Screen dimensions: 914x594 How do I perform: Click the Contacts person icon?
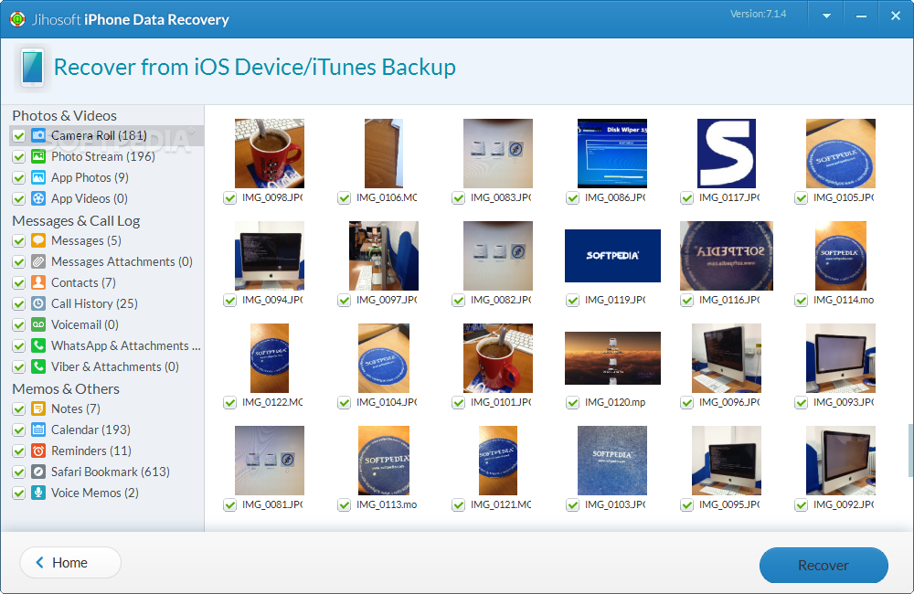click(x=38, y=282)
